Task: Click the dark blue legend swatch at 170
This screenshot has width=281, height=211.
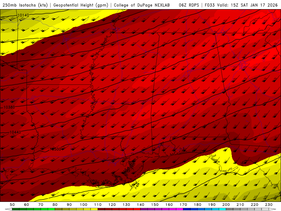Action: [x=187, y=209]
